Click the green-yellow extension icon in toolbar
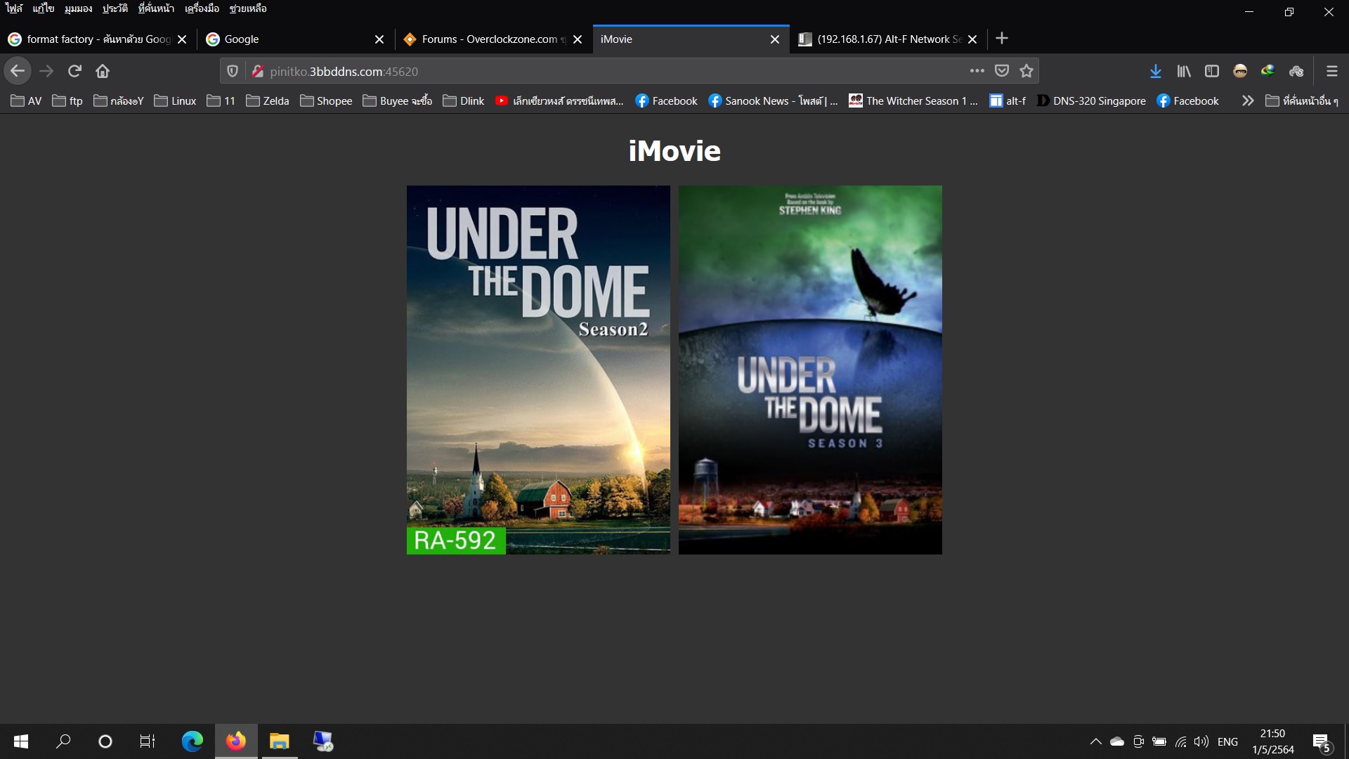This screenshot has height=759, width=1349. click(x=1268, y=71)
